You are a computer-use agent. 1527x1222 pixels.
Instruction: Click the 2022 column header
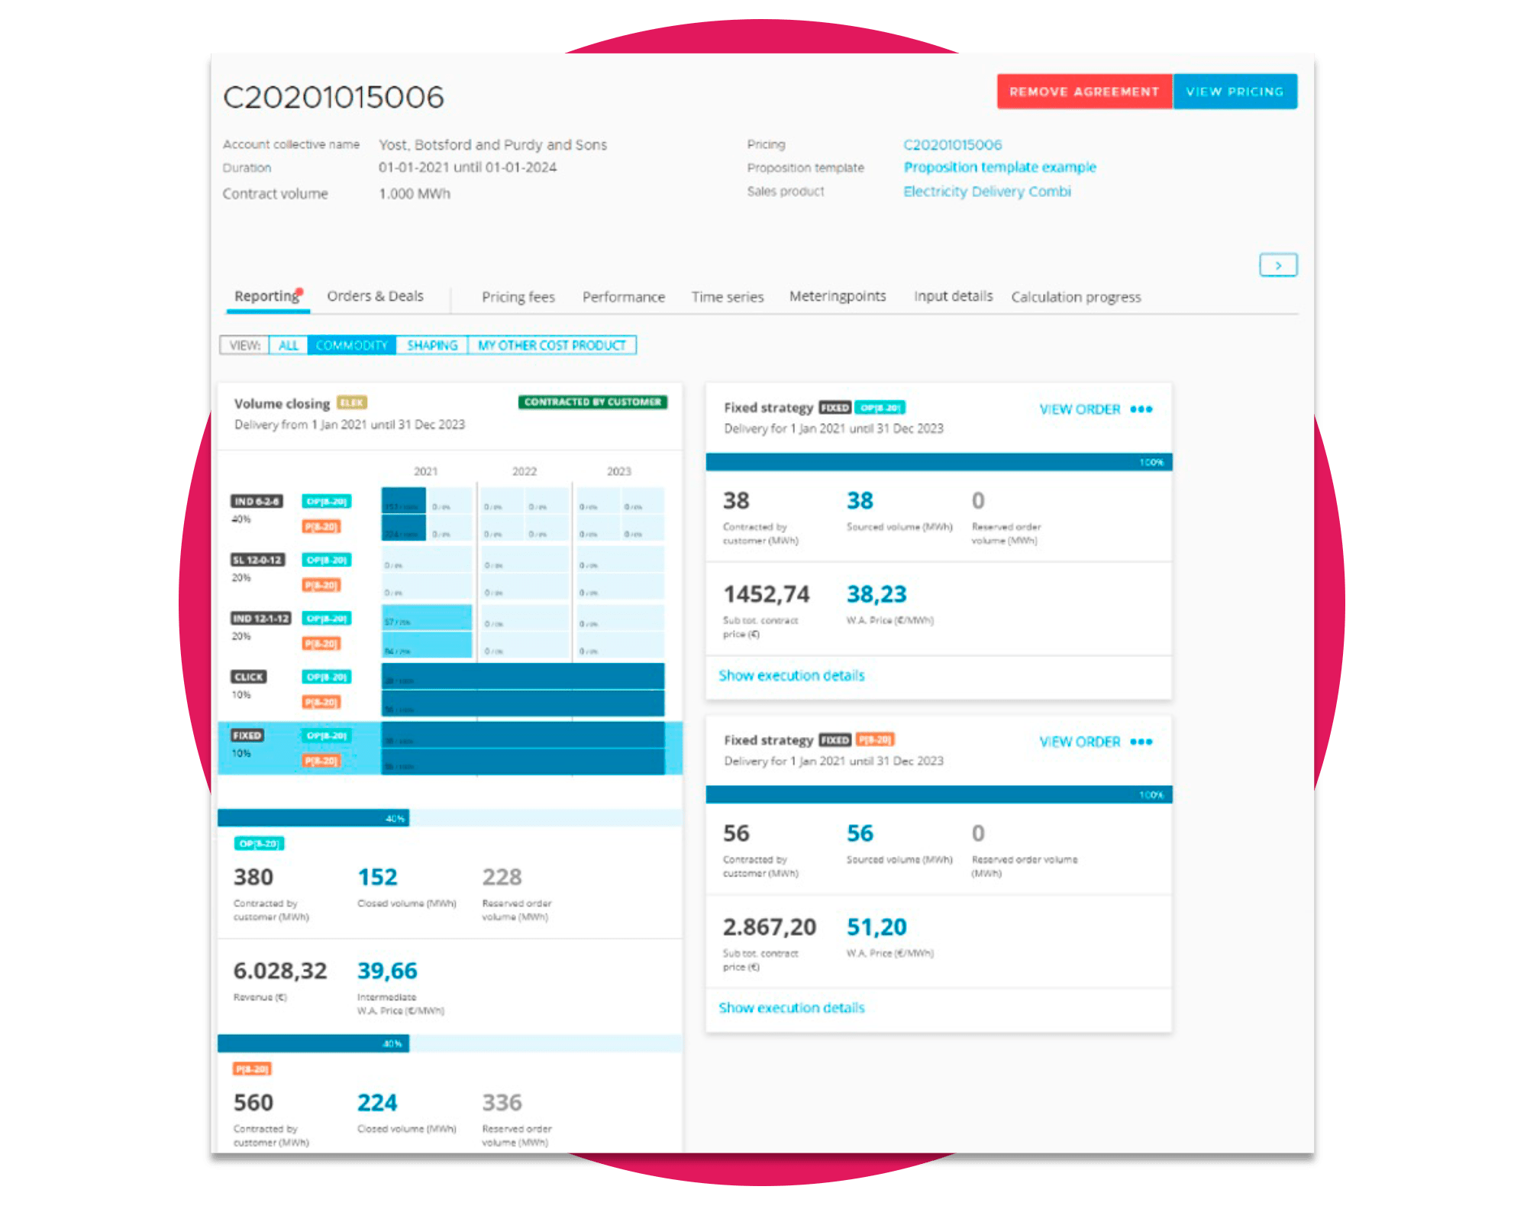click(524, 471)
